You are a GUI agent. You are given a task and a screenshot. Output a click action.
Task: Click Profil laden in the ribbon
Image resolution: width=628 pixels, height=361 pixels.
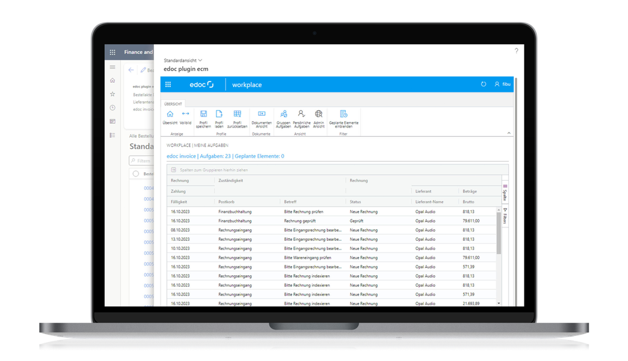(x=219, y=120)
